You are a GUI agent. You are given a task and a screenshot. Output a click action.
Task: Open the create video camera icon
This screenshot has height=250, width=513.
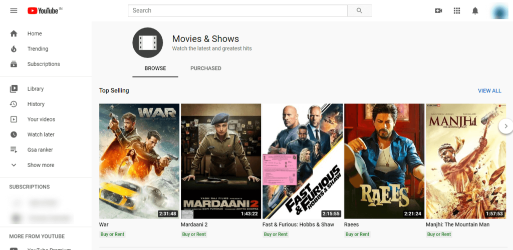pyautogui.click(x=439, y=10)
